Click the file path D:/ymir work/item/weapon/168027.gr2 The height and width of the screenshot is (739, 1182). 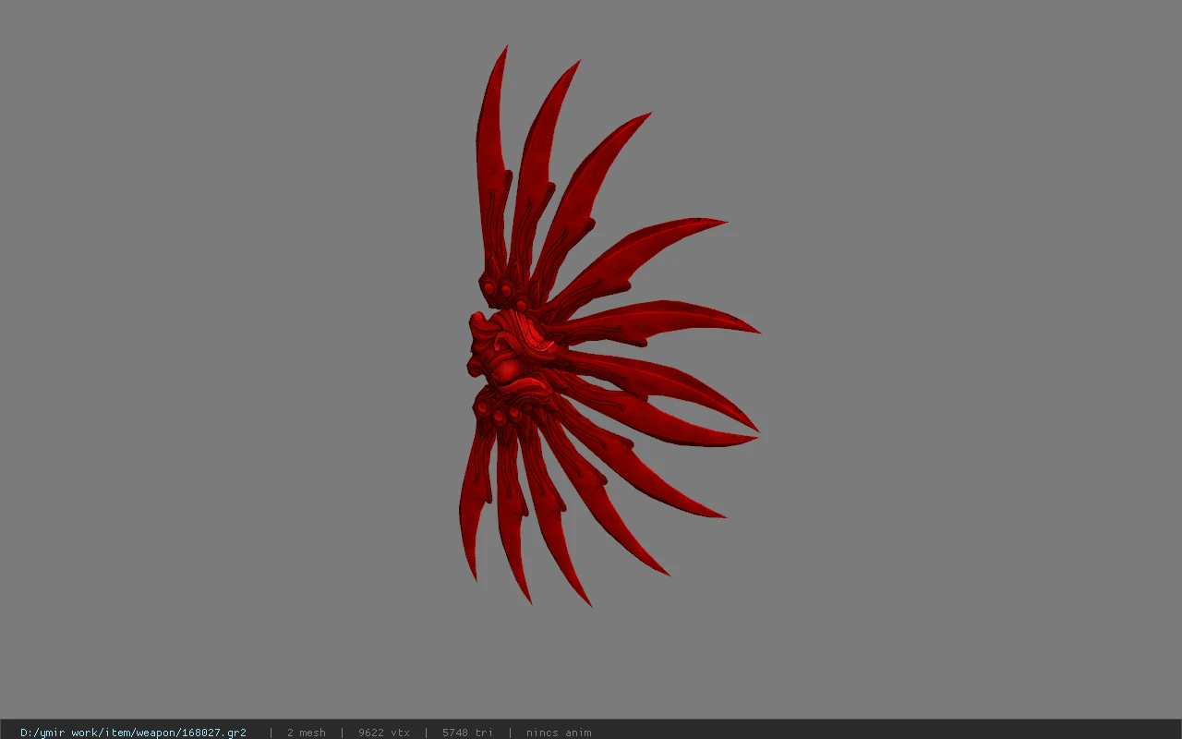133,733
